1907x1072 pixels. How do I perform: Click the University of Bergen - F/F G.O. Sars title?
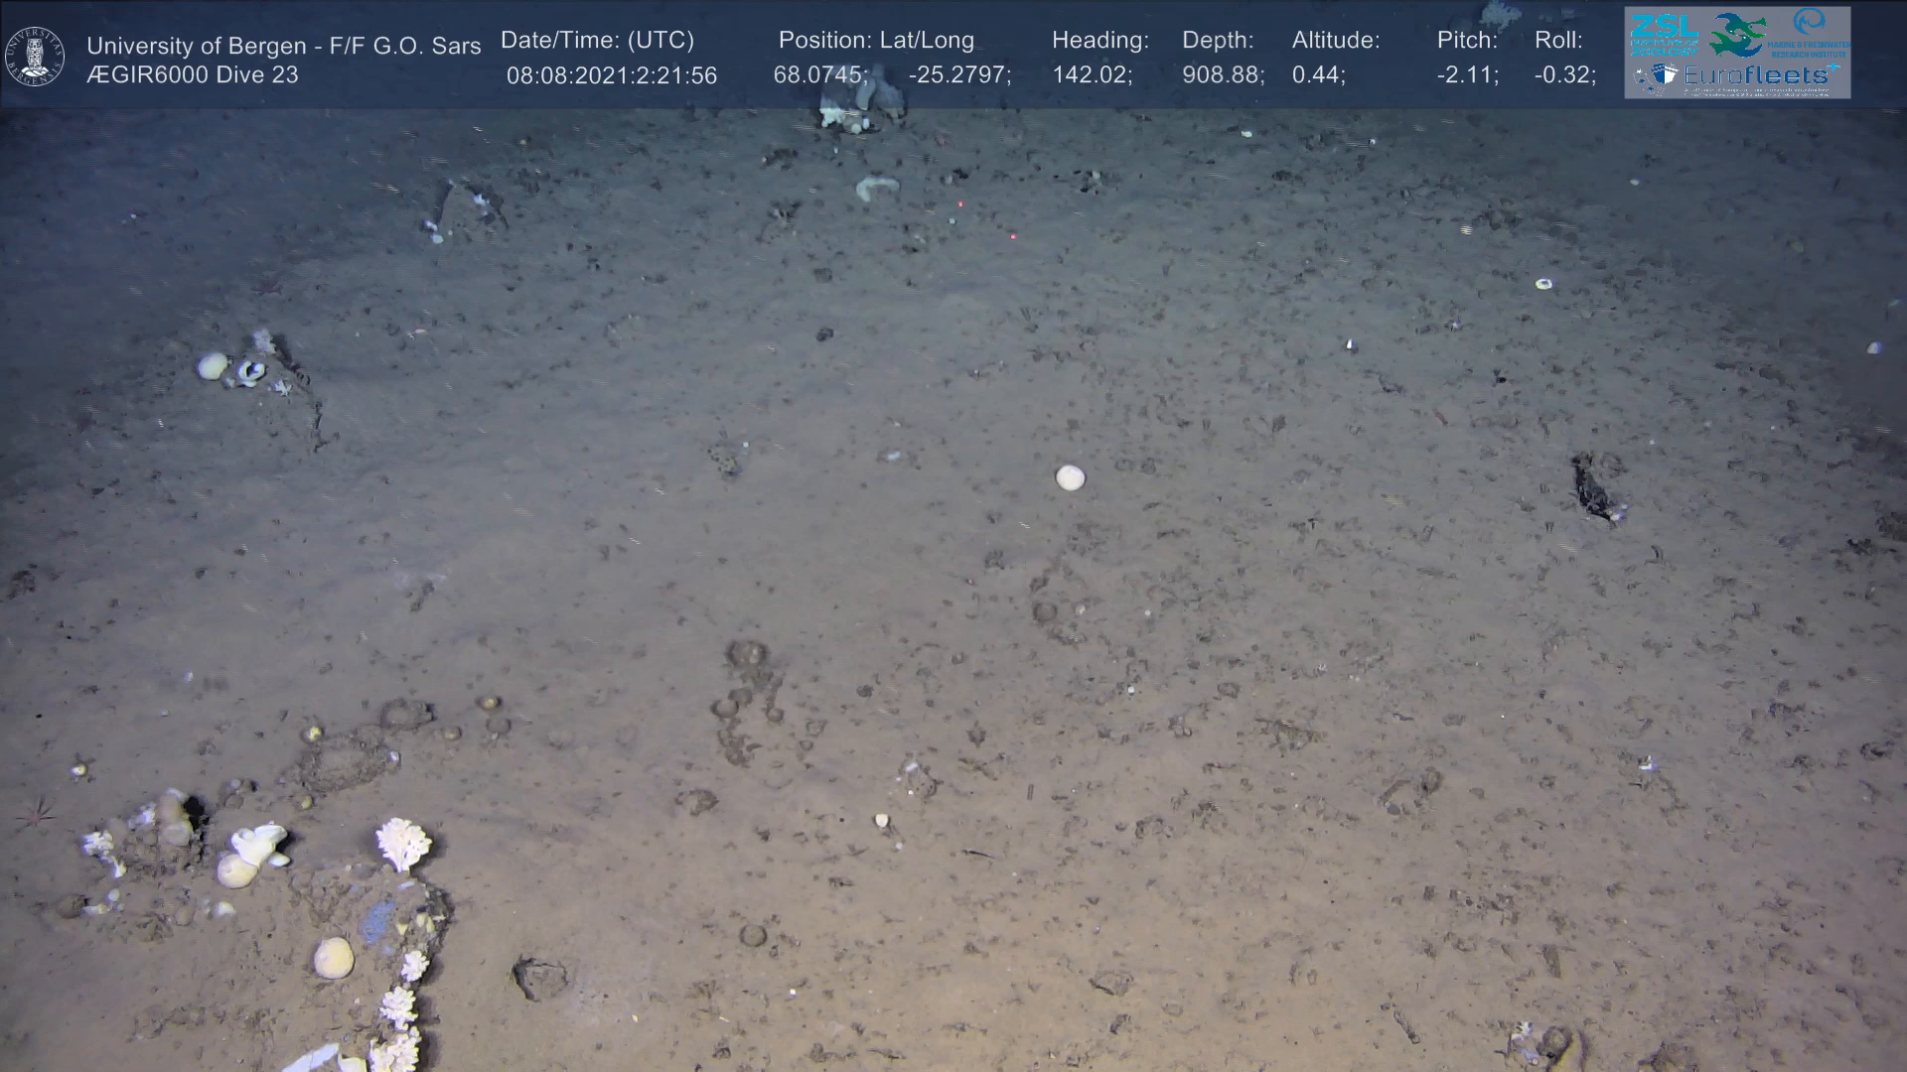point(283,46)
